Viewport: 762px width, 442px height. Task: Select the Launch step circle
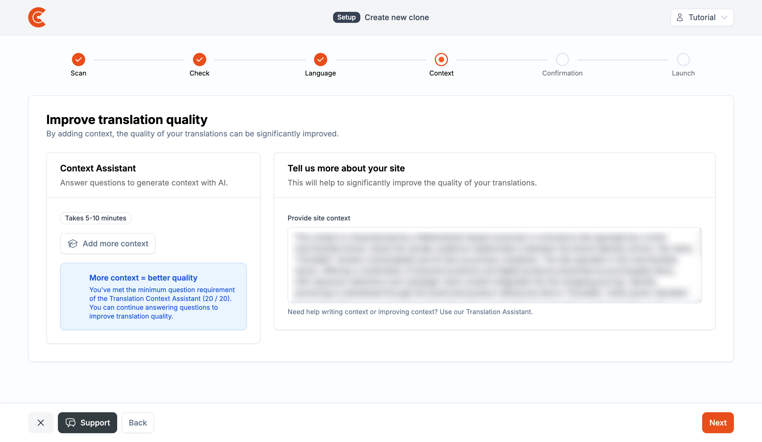click(683, 60)
